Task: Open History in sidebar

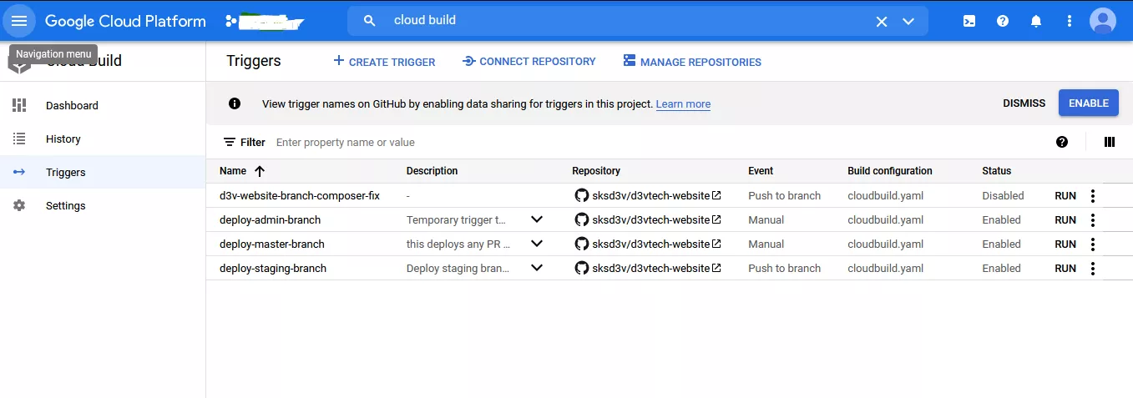Action: pyautogui.click(x=63, y=139)
